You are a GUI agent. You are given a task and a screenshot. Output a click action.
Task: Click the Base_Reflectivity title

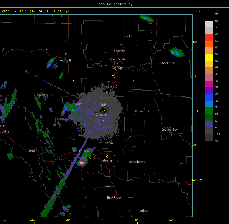(x=114, y=4)
